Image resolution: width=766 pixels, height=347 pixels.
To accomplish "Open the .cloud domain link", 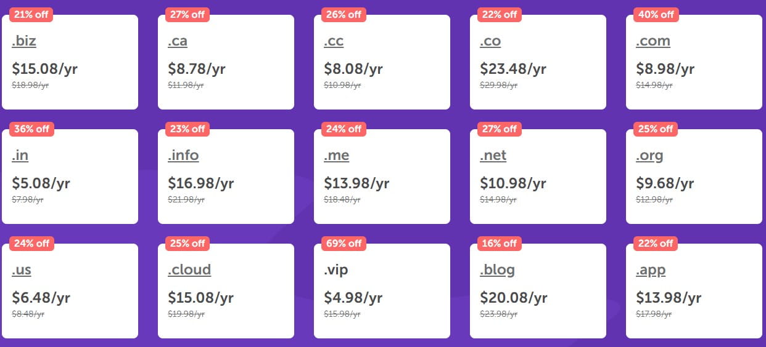I will [x=189, y=270].
